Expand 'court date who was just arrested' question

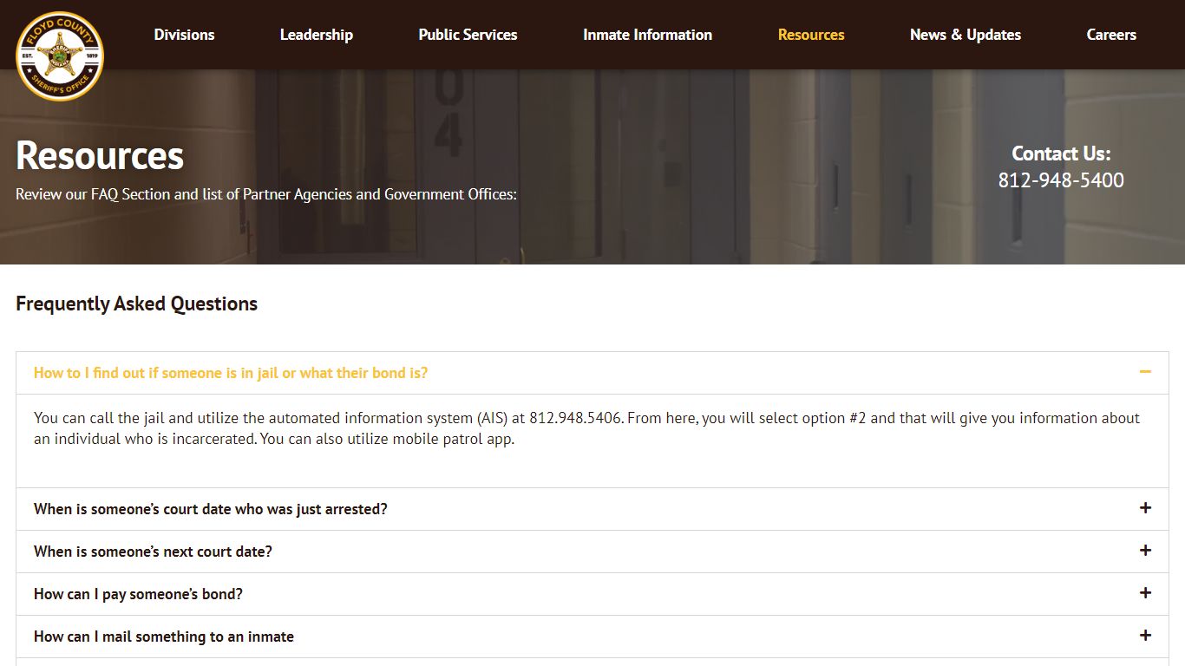point(210,509)
